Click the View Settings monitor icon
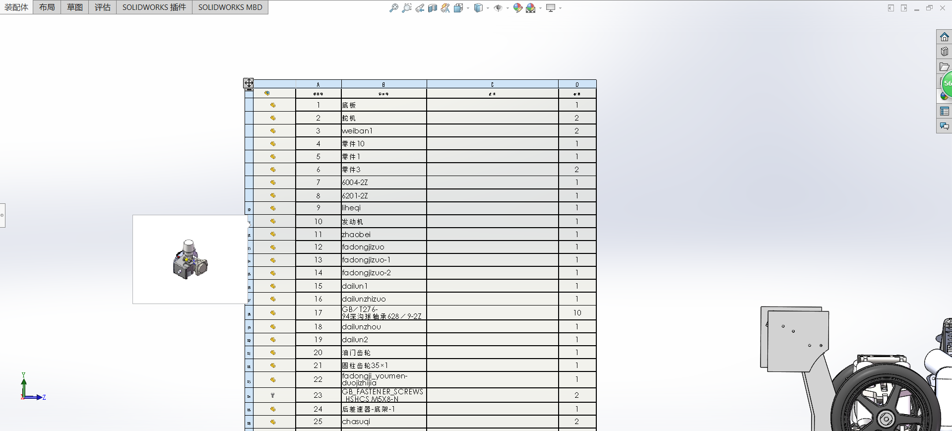 [x=551, y=8]
